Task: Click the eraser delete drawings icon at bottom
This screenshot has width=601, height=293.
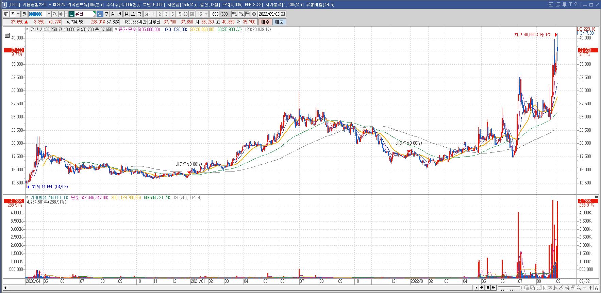Action: click(x=567, y=288)
